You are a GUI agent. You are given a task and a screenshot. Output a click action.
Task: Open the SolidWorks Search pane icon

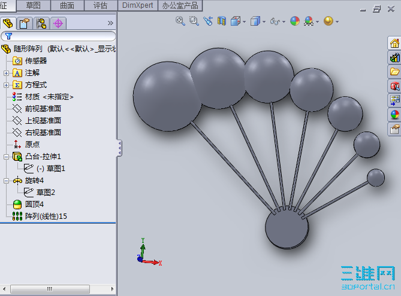(x=394, y=86)
